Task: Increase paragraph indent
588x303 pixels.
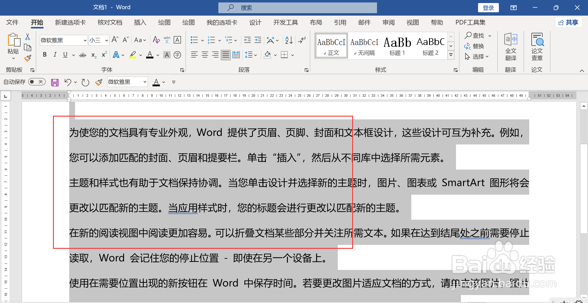Action: tap(258, 40)
